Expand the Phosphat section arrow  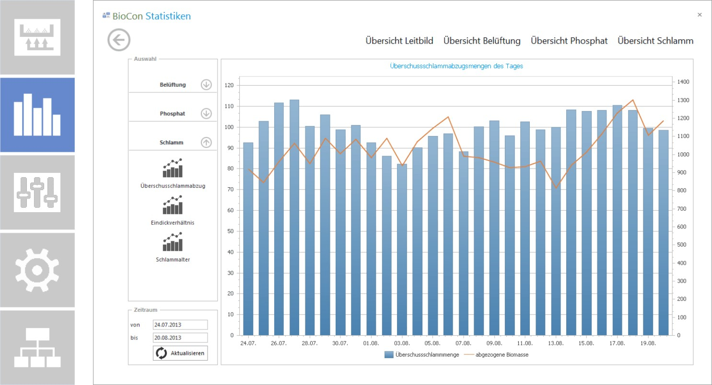pos(206,113)
